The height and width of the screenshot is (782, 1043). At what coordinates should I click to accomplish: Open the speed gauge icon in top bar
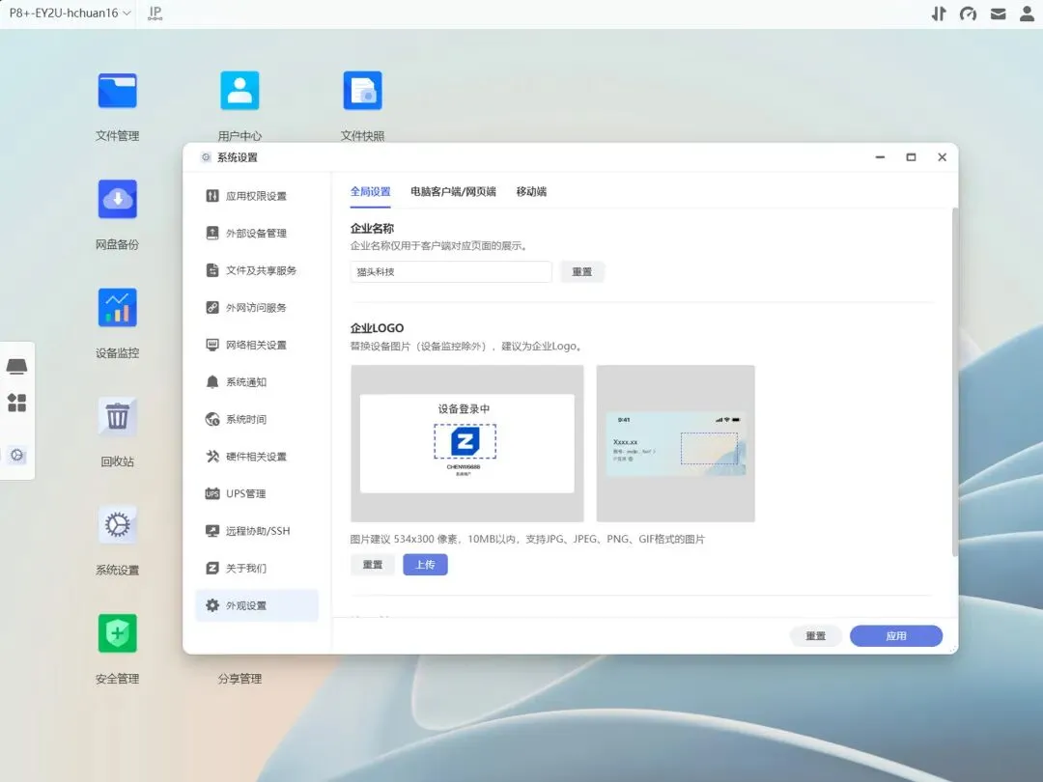click(968, 14)
